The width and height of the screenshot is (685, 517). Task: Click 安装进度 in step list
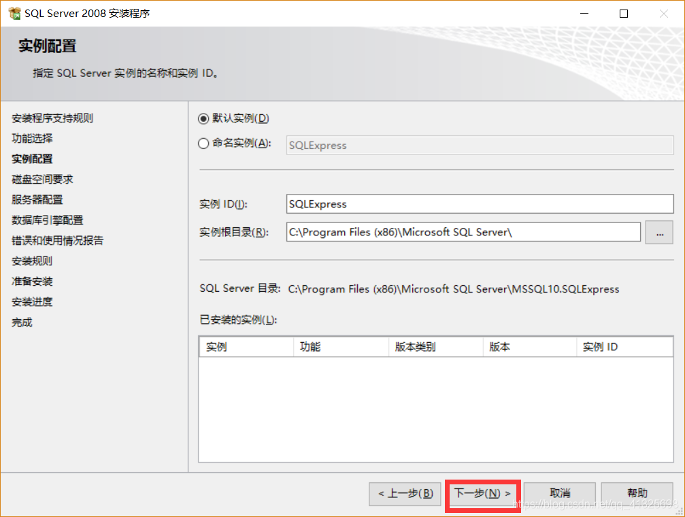(32, 302)
